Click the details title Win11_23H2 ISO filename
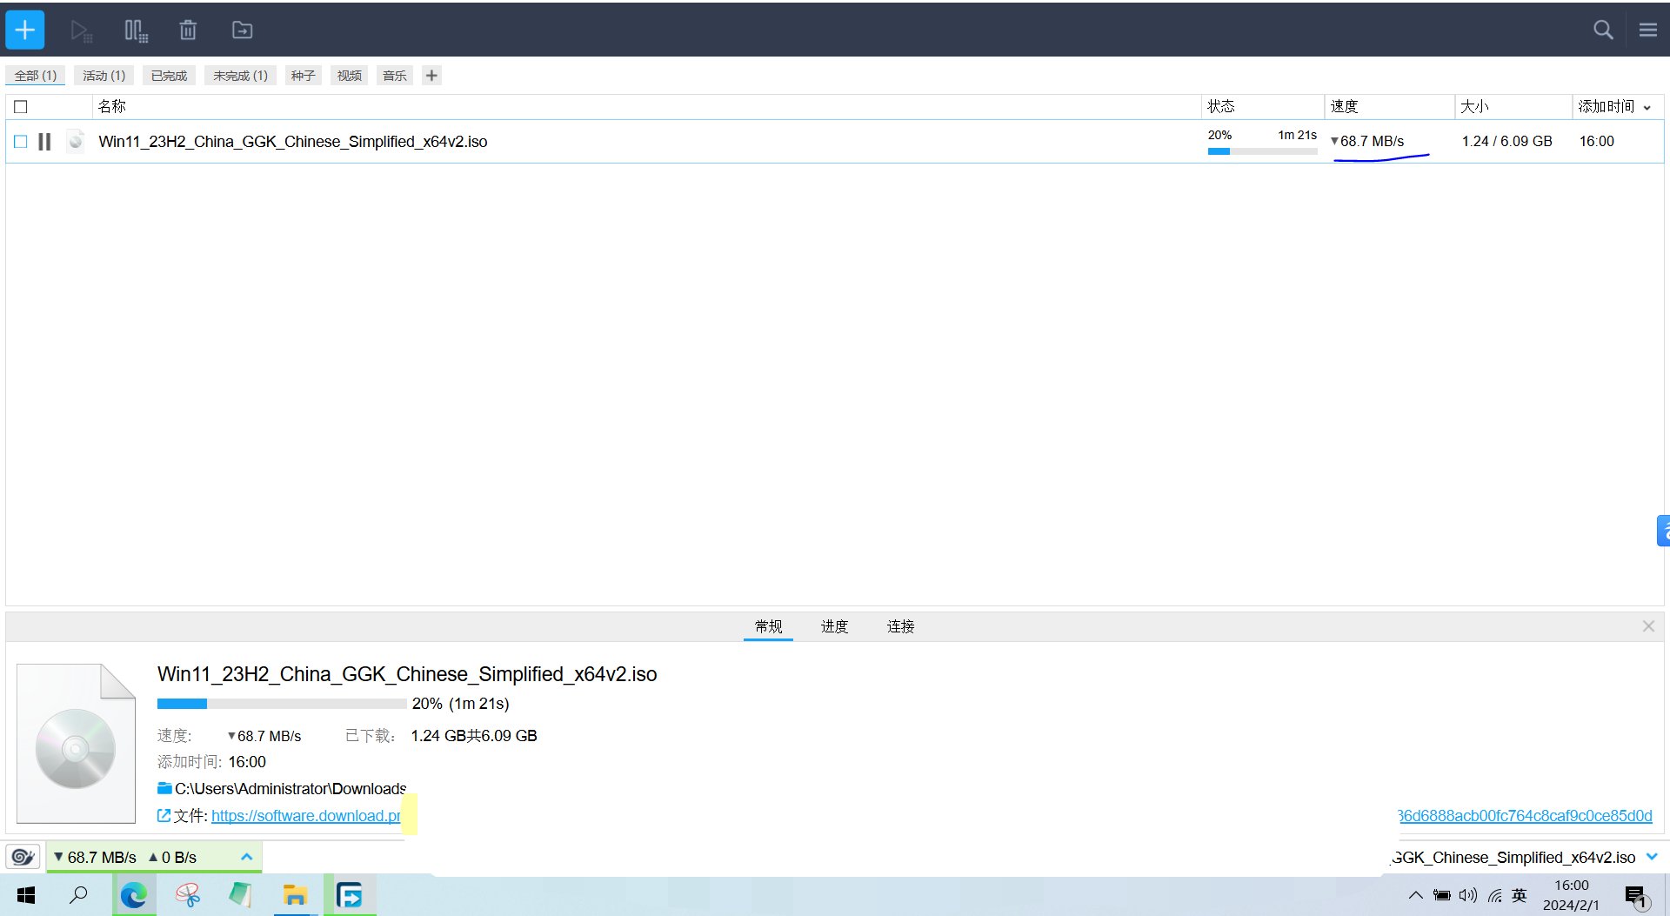Image resolution: width=1670 pixels, height=916 pixels. click(x=407, y=674)
